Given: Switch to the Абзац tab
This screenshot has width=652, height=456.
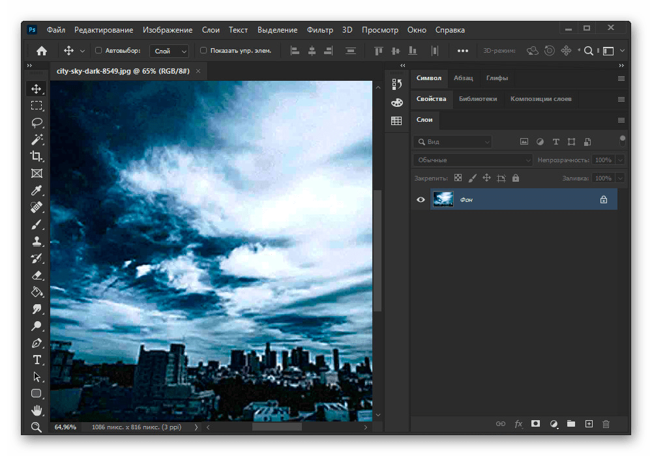Looking at the screenshot, I should [463, 78].
